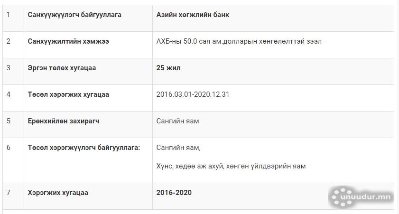Click row number 5 cell
The width and height of the screenshot is (399, 214).
pyautogui.click(x=9, y=121)
